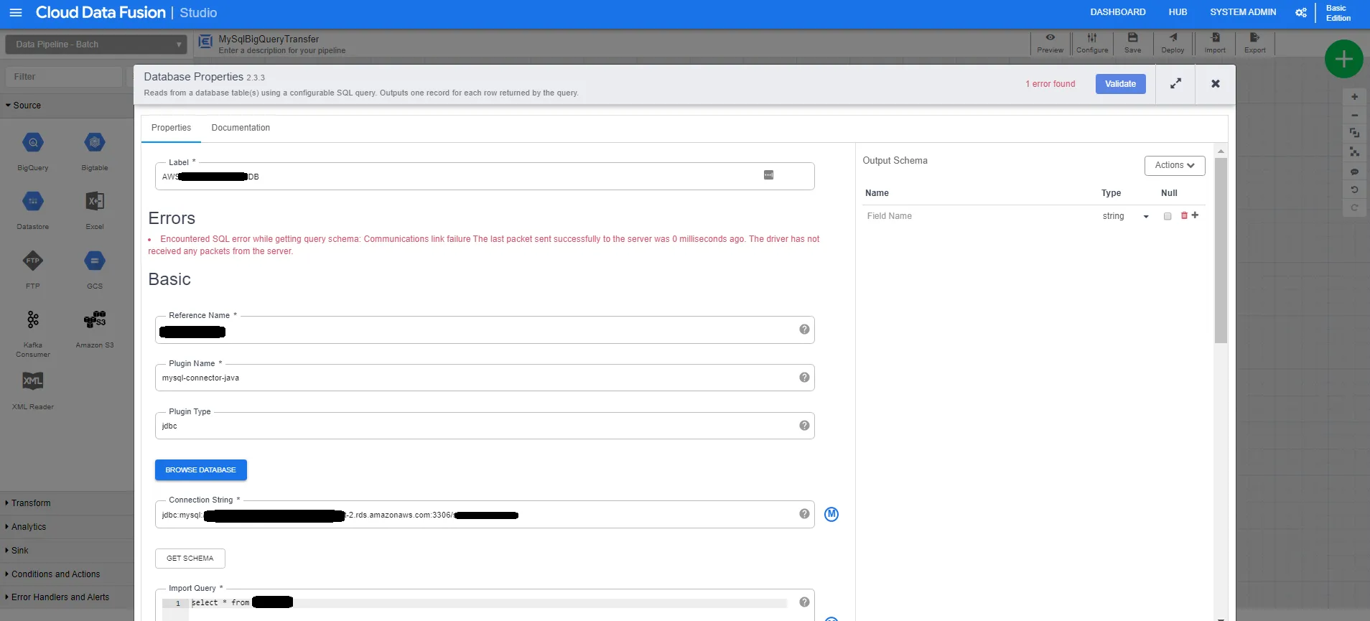Toggle the Null checkbox for field
The width and height of the screenshot is (1370, 621).
1168,216
